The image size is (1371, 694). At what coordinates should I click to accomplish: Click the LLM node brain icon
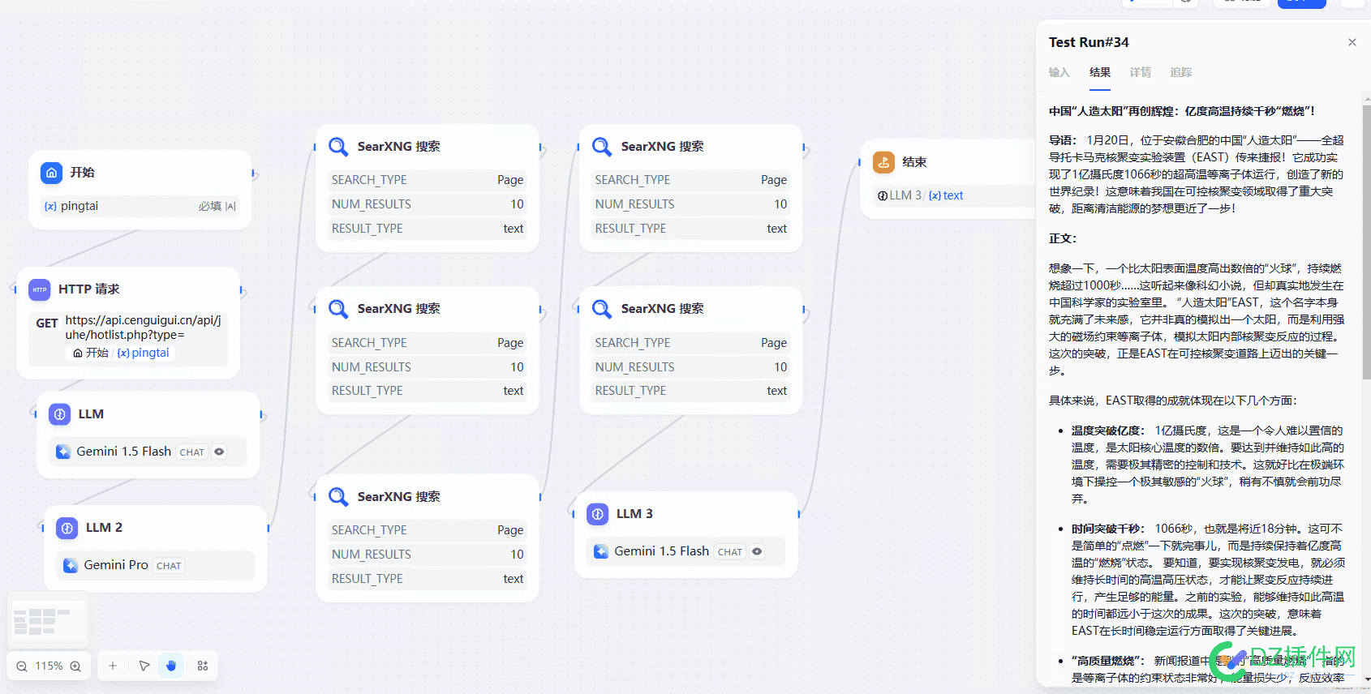click(x=60, y=414)
